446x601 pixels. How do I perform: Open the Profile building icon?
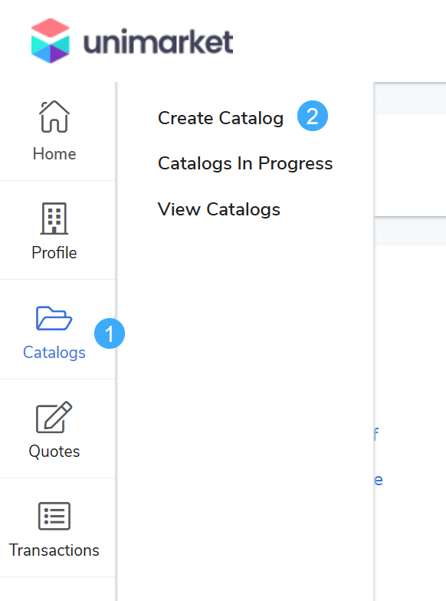click(x=54, y=218)
